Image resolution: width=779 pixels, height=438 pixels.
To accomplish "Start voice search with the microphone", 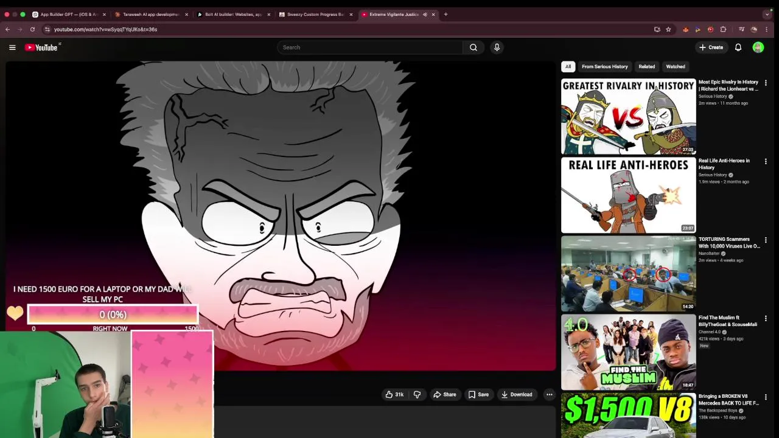I will [x=497, y=47].
